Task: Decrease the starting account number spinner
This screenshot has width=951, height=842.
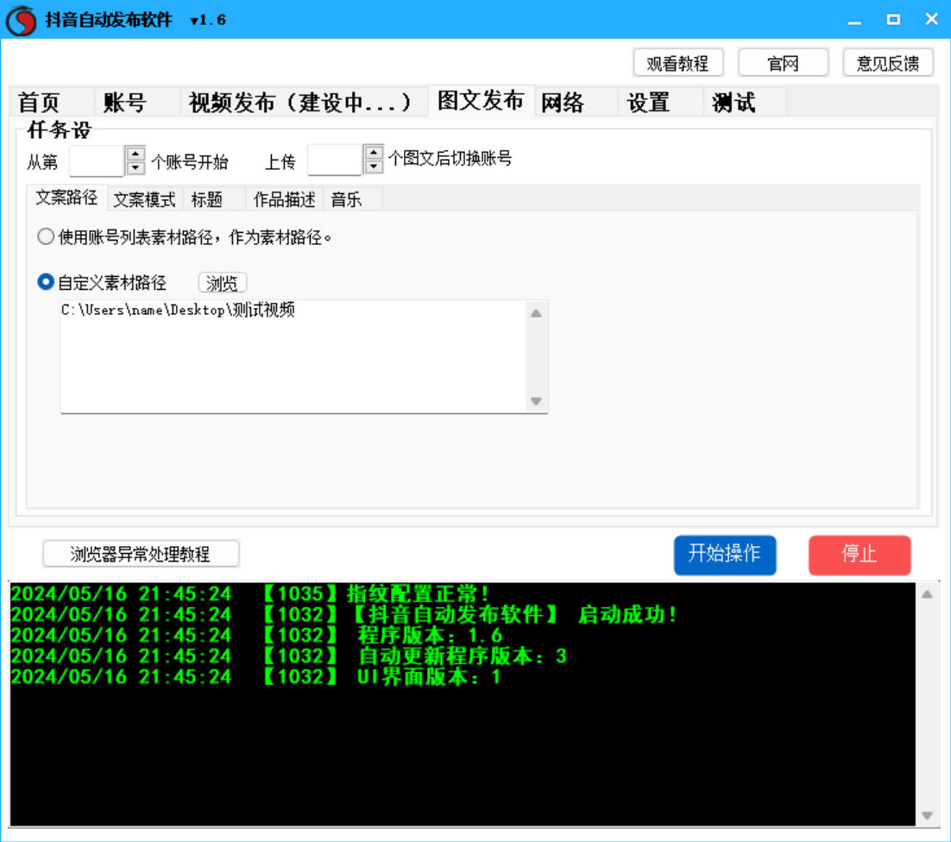Action: (135, 168)
